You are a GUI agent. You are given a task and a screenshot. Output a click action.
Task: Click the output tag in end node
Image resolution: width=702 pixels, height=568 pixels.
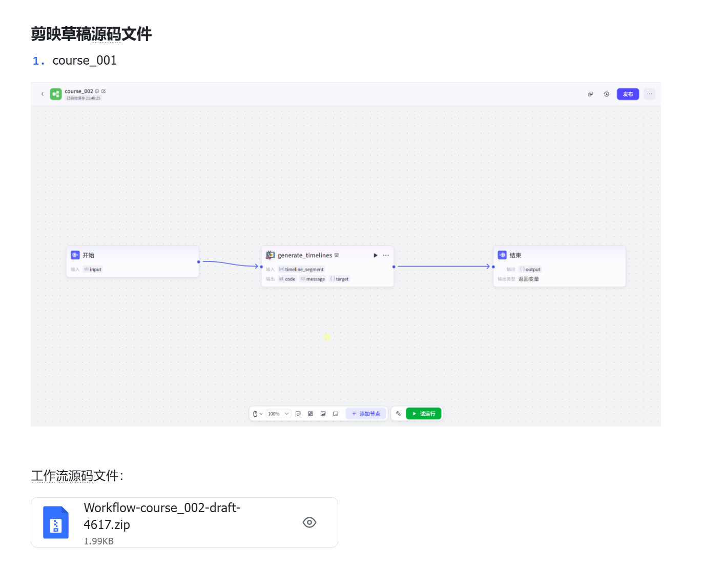point(530,269)
